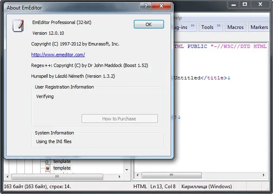Click 'Using the INI files' text
The height and width of the screenshot is (194, 273).
click(54, 141)
